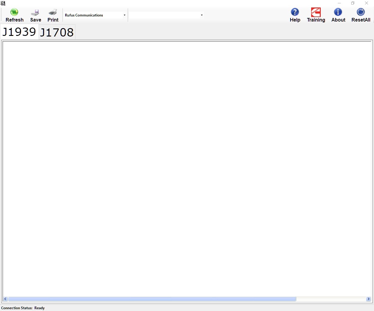Screen dimensions: 374x311
Task: Close the application window
Action: (x=367, y=3)
